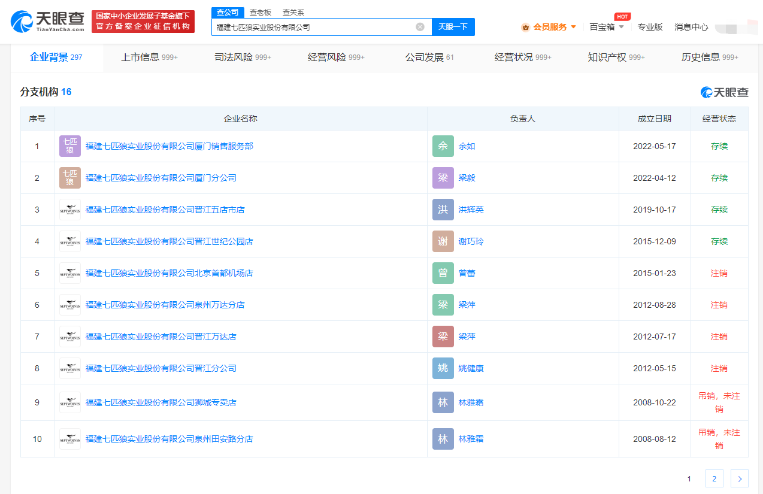
Task: Open the 狮城专卖店 company link
Action: point(161,402)
